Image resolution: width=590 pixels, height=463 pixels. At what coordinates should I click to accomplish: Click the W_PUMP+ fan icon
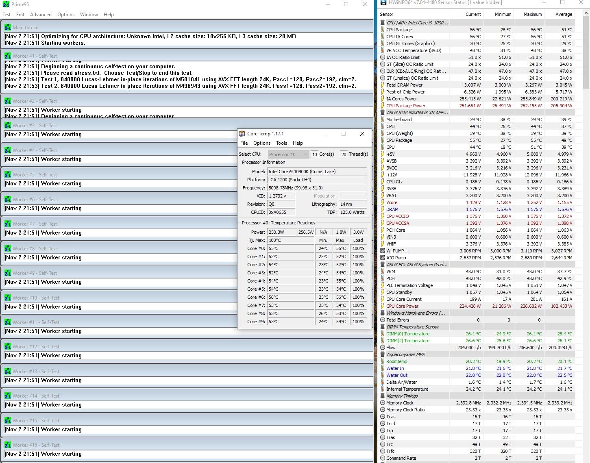point(382,251)
